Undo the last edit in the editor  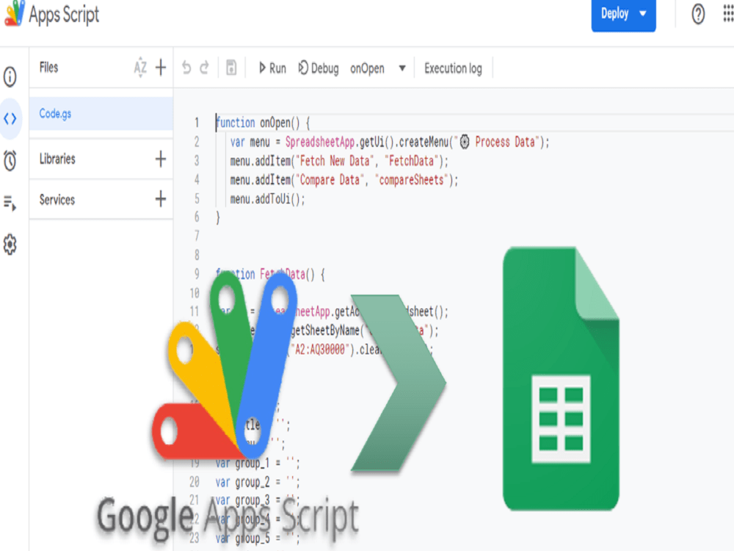188,68
